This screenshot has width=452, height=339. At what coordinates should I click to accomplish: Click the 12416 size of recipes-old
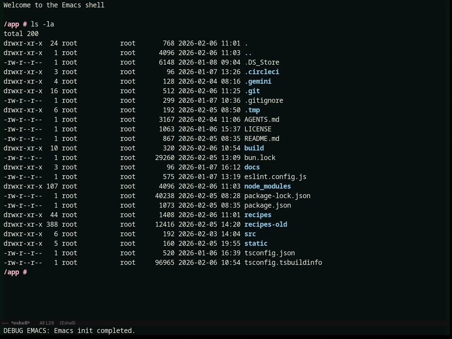coord(165,224)
